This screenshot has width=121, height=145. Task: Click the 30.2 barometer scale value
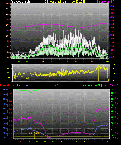click(112, 6)
